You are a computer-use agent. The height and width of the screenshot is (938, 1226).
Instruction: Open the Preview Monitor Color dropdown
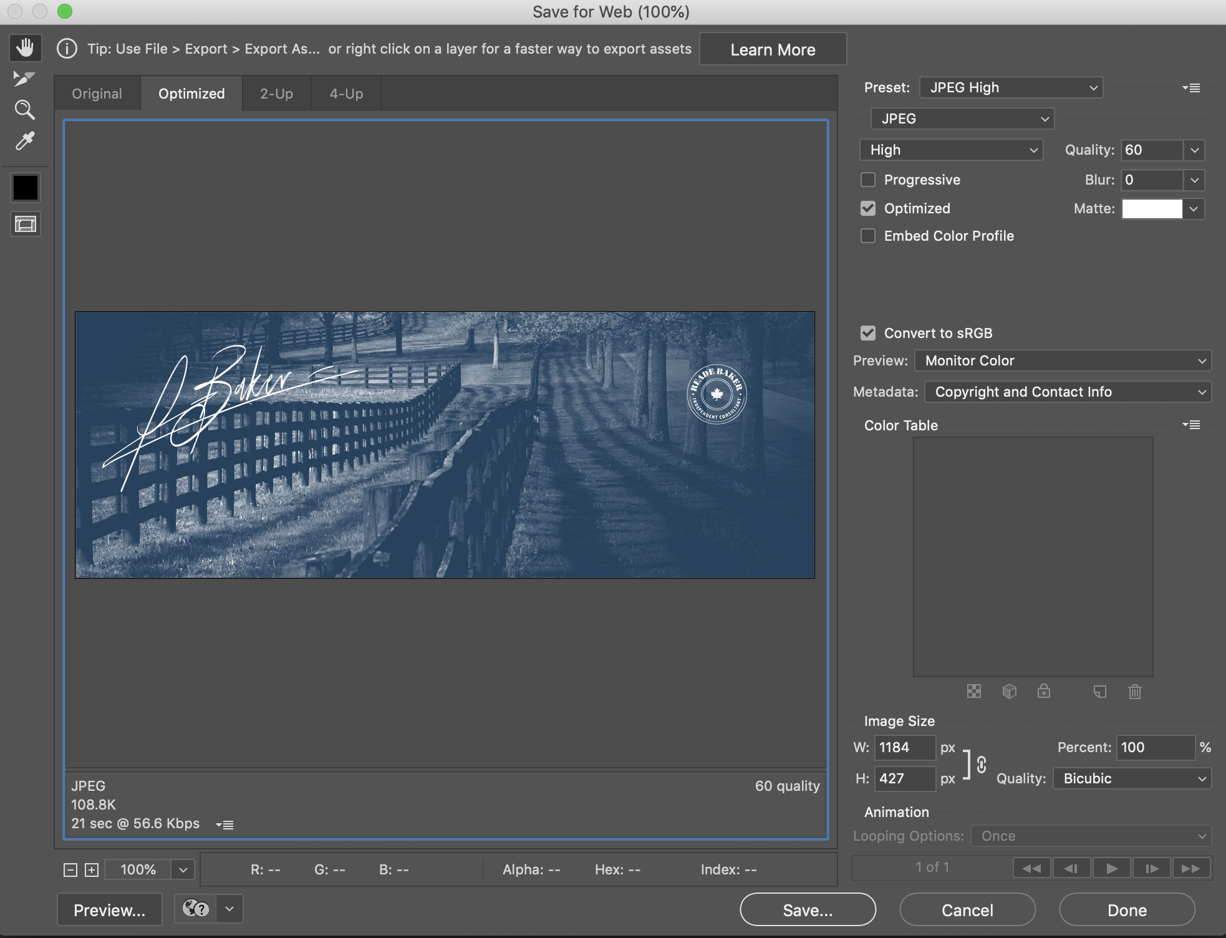coord(1063,360)
